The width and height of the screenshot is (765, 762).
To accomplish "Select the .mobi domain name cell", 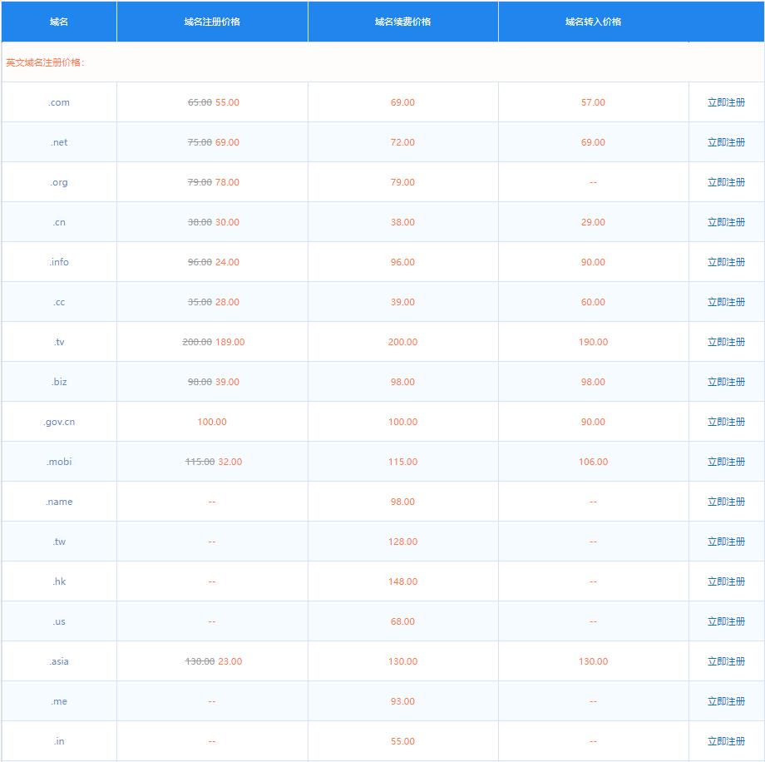I will tap(59, 462).
